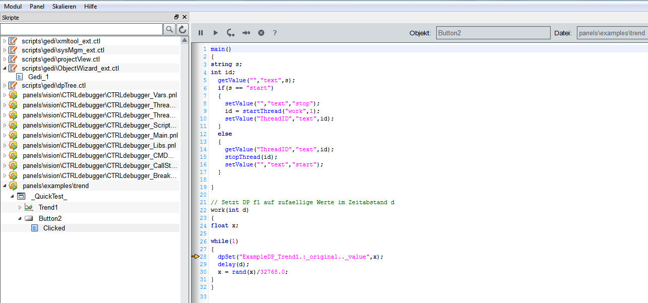Click the green comment line about DP f1
Screen dimensions: 648x303
[303, 202]
